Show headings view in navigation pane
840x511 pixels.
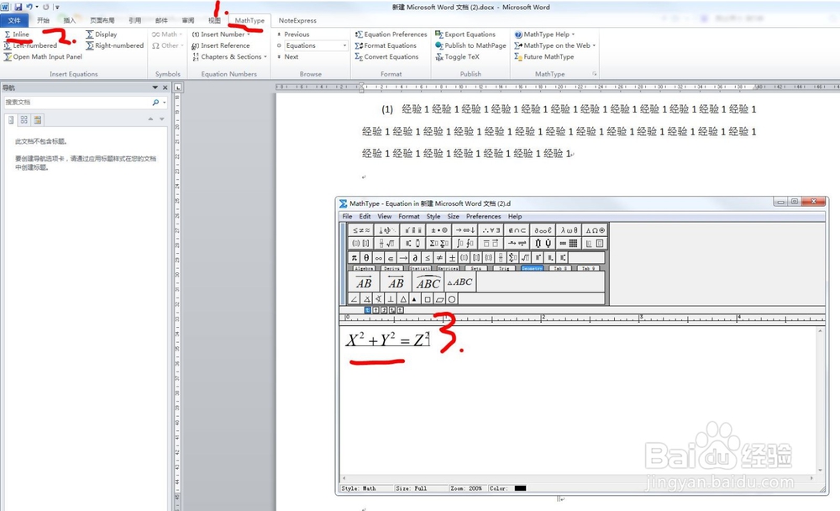pyautogui.click(x=11, y=120)
